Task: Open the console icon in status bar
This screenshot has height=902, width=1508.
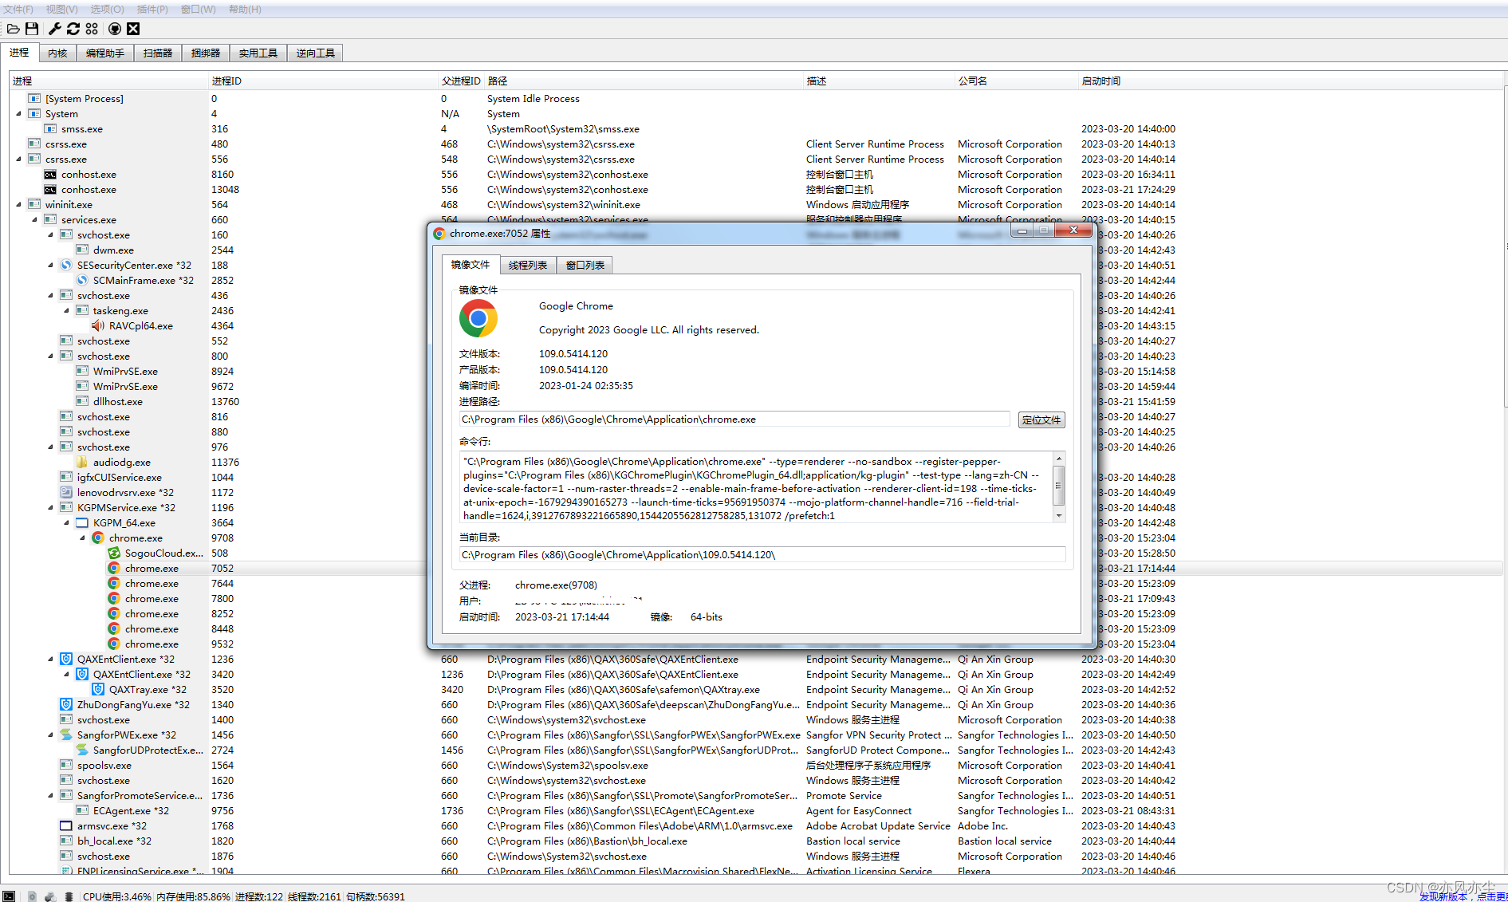Action: (9, 896)
